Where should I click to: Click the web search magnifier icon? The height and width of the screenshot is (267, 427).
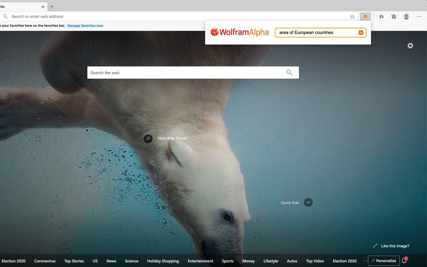click(x=289, y=72)
